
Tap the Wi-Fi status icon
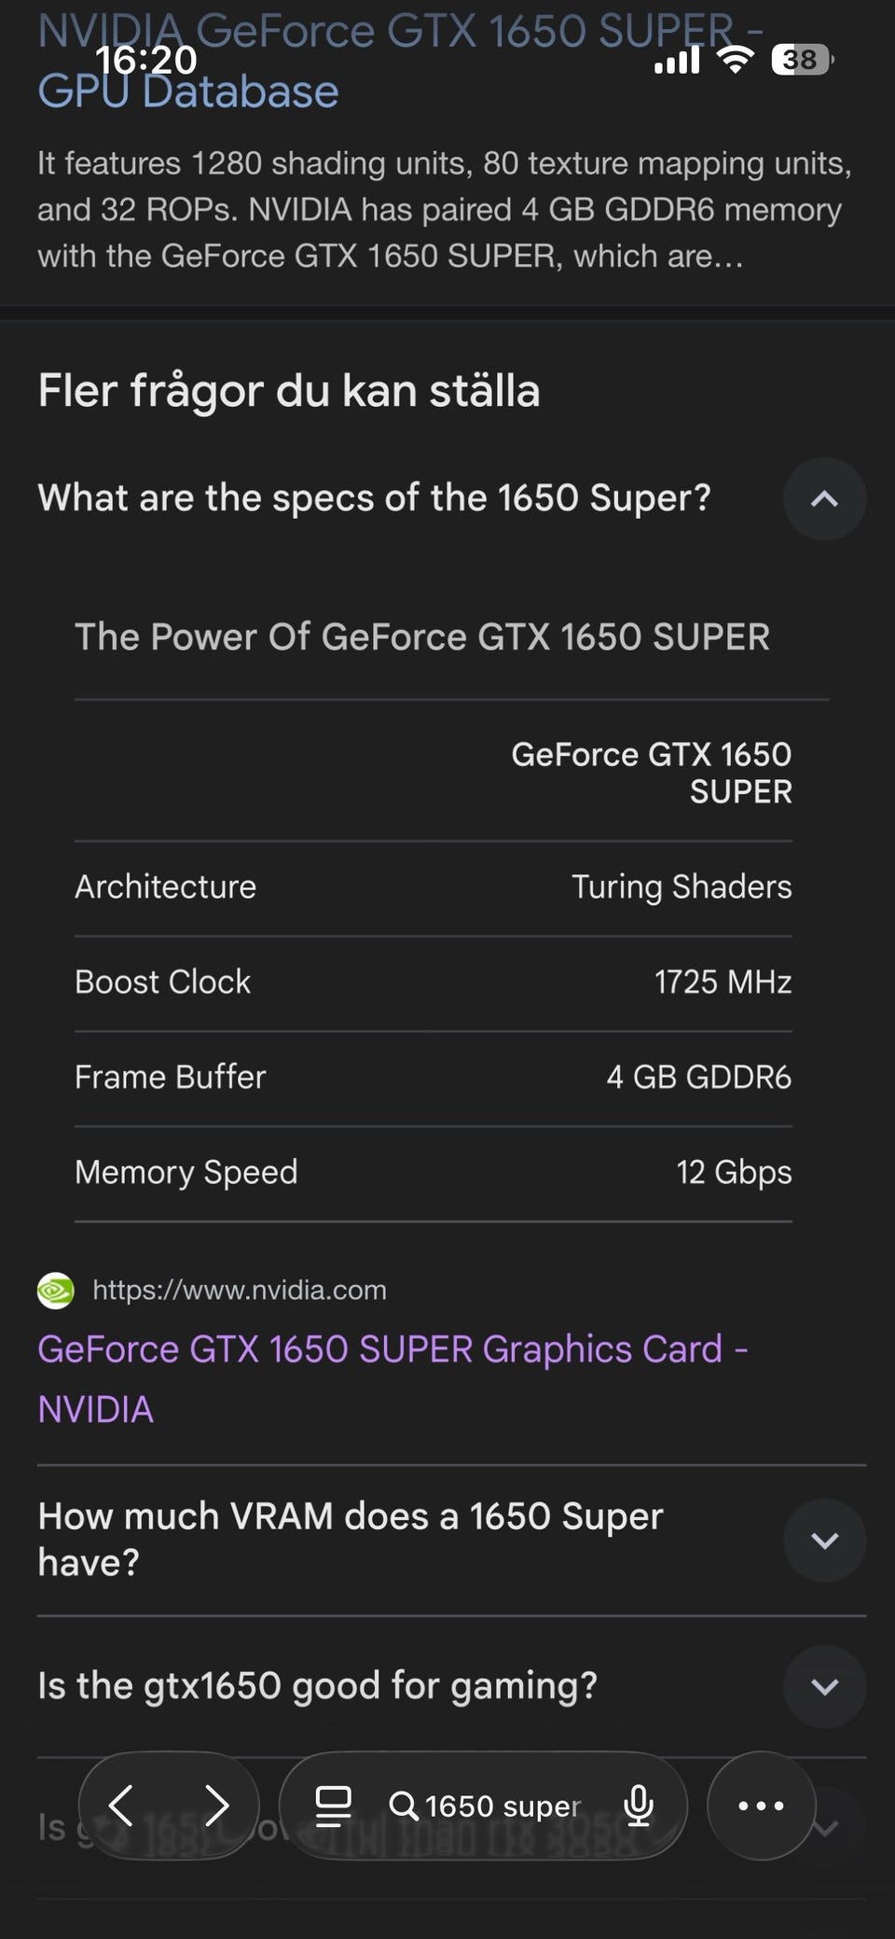click(x=736, y=61)
